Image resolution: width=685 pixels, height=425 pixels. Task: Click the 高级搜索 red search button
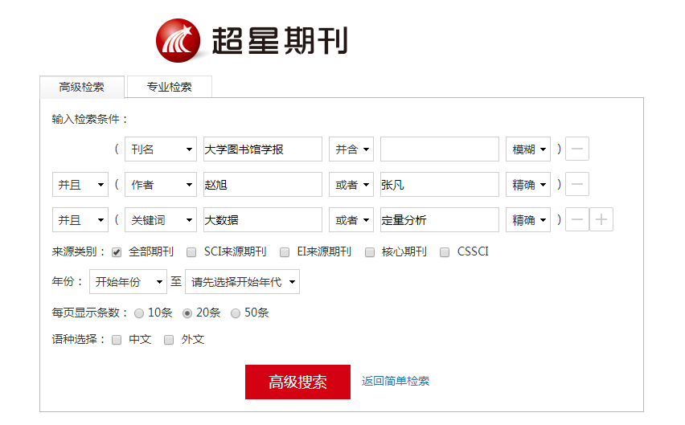[297, 382]
